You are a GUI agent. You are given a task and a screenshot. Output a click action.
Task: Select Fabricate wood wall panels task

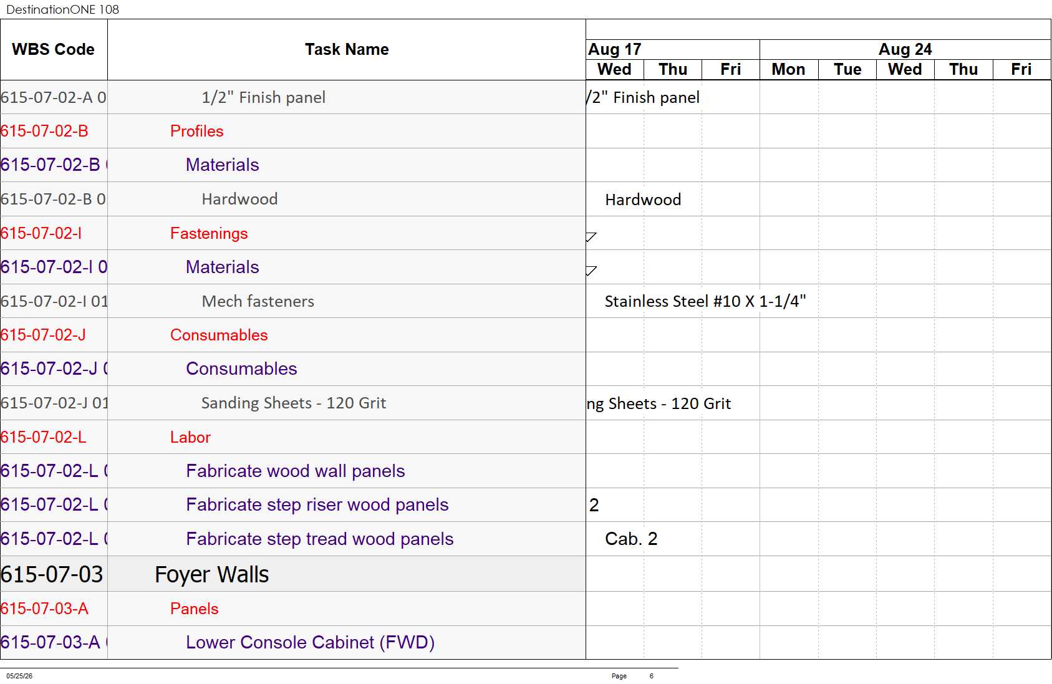coord(296,471)
